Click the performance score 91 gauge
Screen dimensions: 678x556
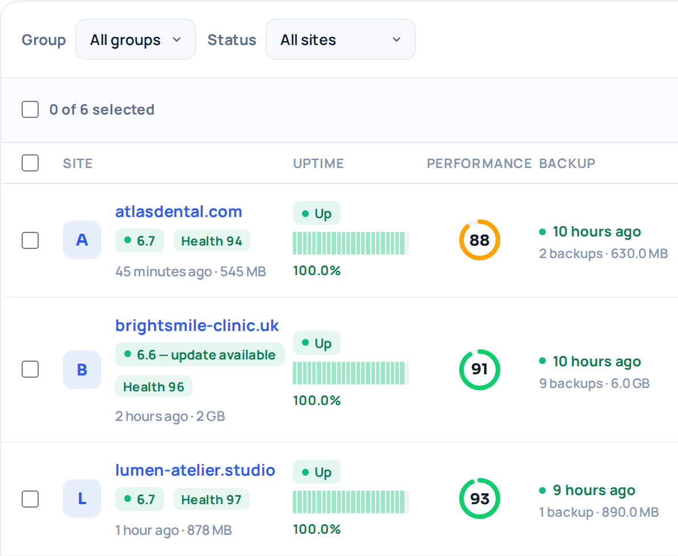tap(480, 370)
